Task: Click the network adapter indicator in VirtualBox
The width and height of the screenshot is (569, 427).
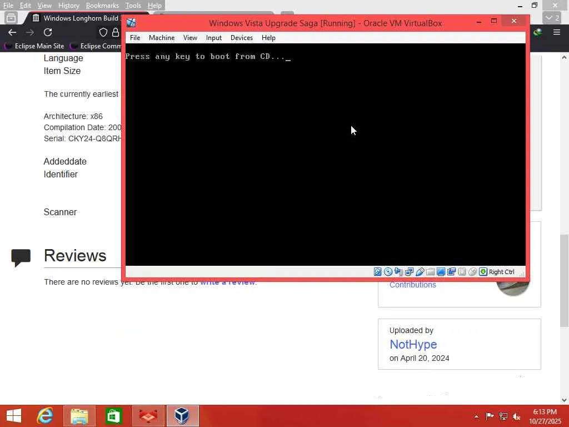Action: 410,271
